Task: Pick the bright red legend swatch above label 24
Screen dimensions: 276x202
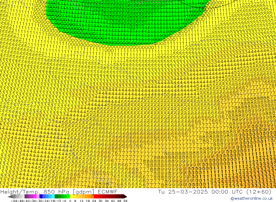Action: (x=95, y=196)
